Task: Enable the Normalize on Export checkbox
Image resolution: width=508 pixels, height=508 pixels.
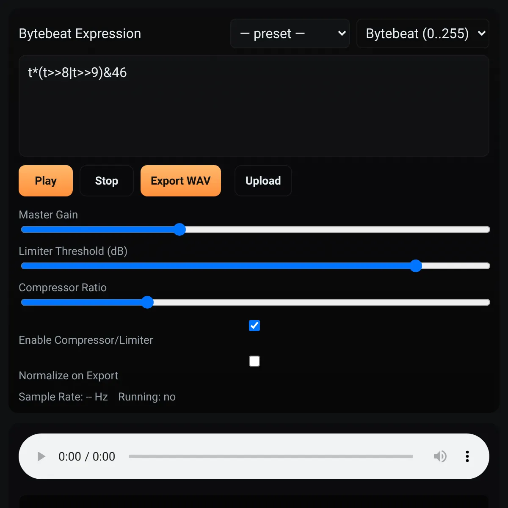Action: point(254,361)
